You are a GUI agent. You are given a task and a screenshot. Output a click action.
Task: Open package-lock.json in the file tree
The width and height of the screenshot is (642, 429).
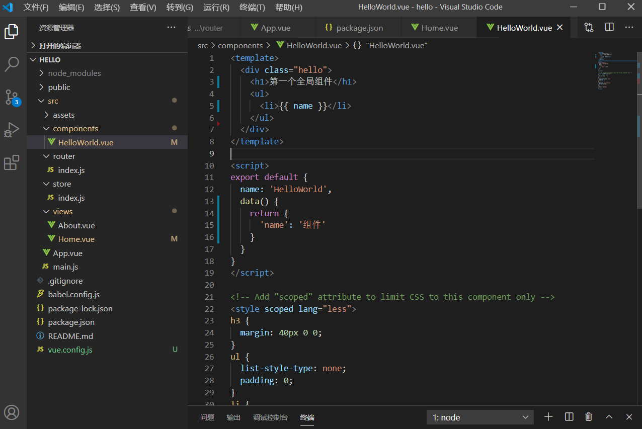point(107,308)
